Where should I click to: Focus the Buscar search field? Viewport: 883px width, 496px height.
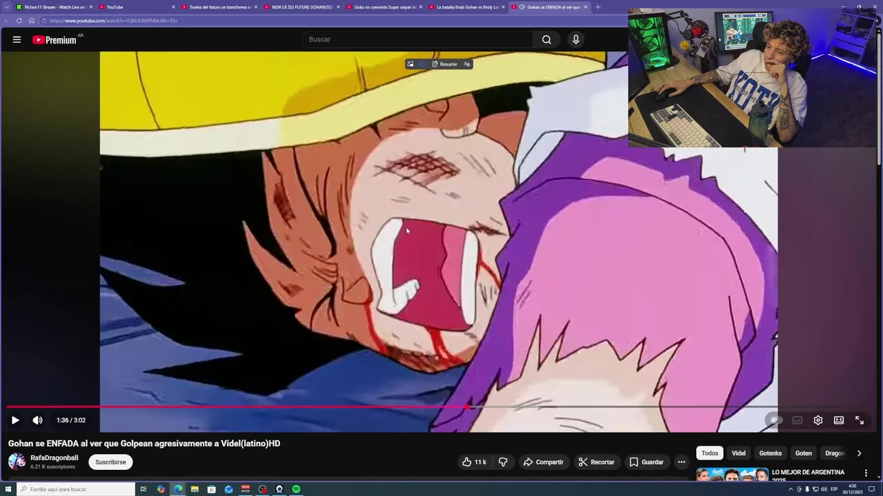[417, 39]
